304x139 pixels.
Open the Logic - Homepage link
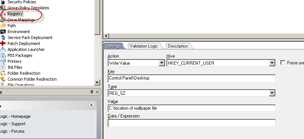[x=15, y=116]
